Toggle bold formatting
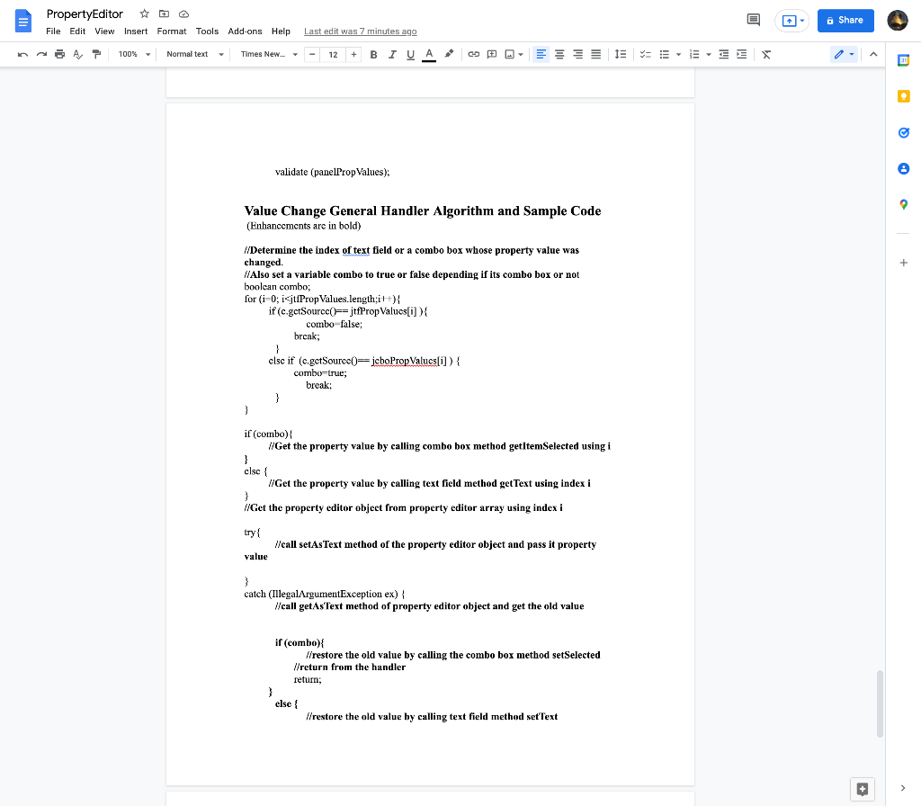Image resolution: width=921 pixels, height=806 pixels. 373,54
